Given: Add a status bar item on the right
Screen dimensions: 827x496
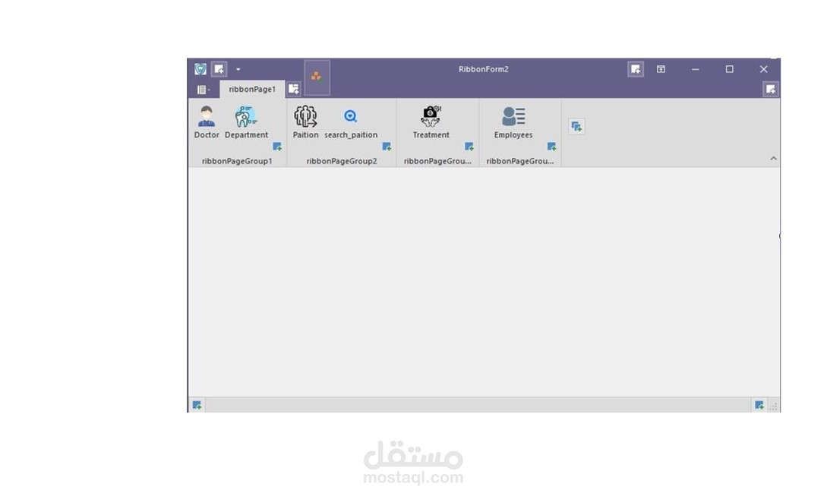Looking at the screenshot, I should 759,406.
